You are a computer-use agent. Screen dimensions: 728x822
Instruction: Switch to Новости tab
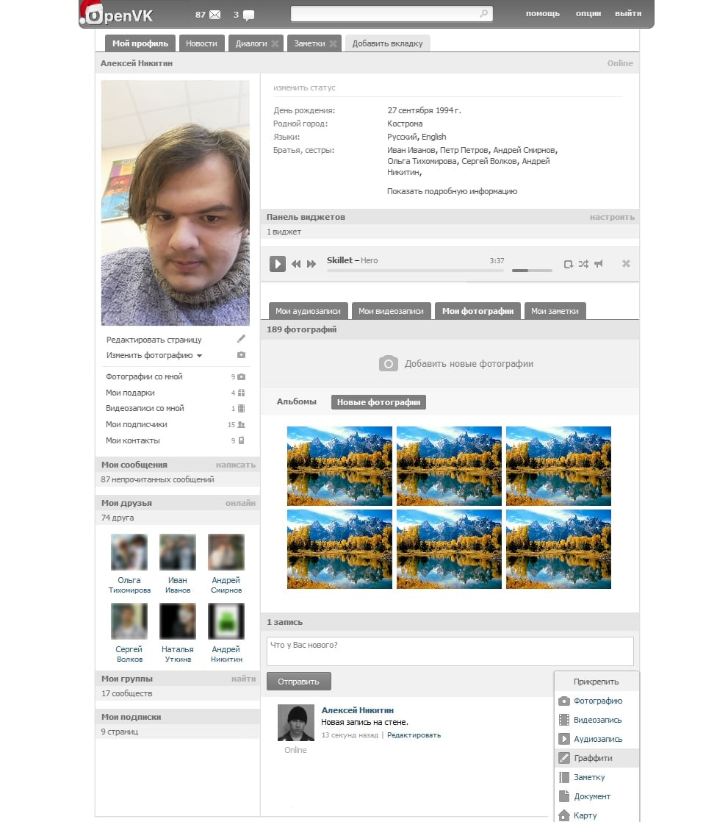pos(201,43)
